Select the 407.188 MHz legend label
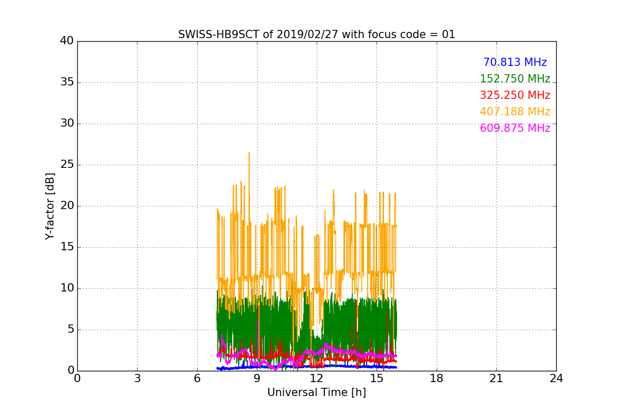Image resolution: width=618 pixels, height=412 pixels. coord(515,112)
